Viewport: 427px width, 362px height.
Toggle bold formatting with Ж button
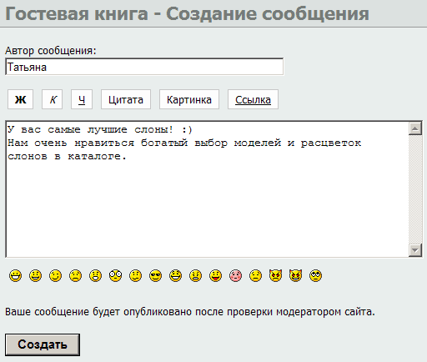click(x=20, y=99)
